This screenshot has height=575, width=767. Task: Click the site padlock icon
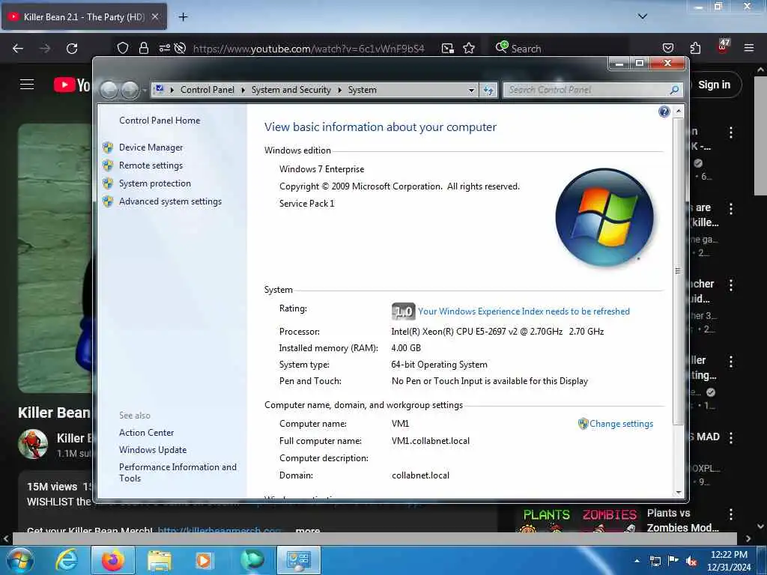tap(143, 48)
